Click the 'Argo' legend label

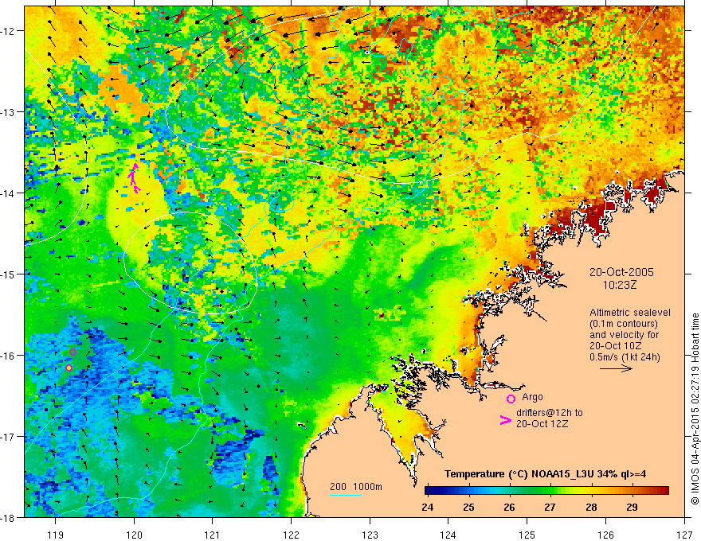pos(532,397)
